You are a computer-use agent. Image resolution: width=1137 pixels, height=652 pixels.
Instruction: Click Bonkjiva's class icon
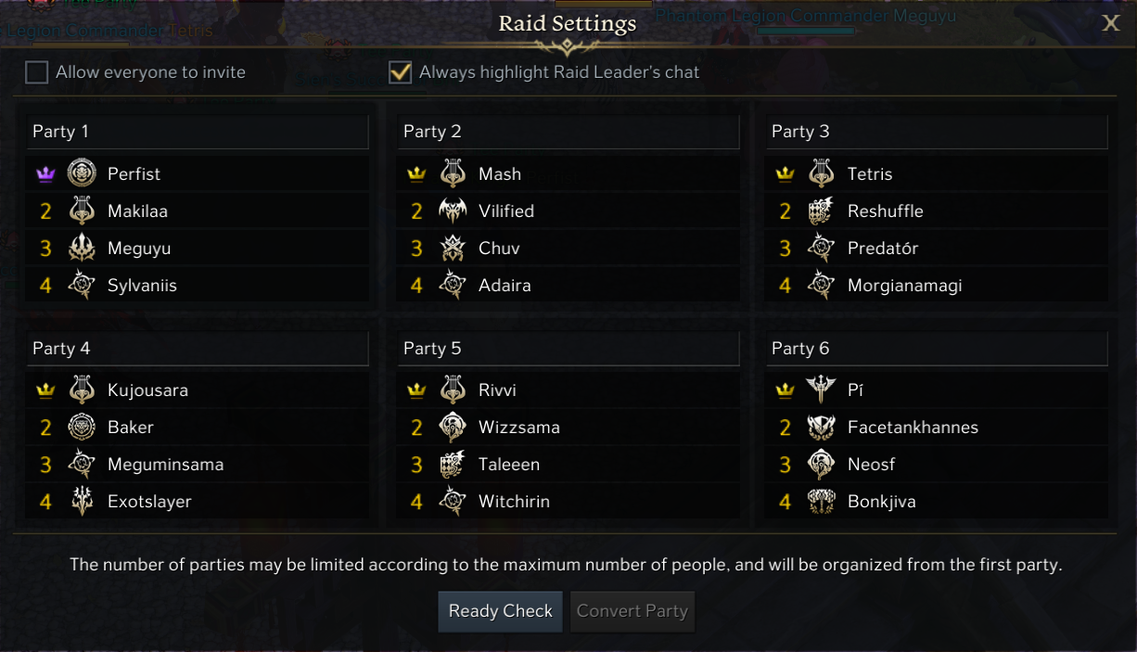click(x=821, y=502)
